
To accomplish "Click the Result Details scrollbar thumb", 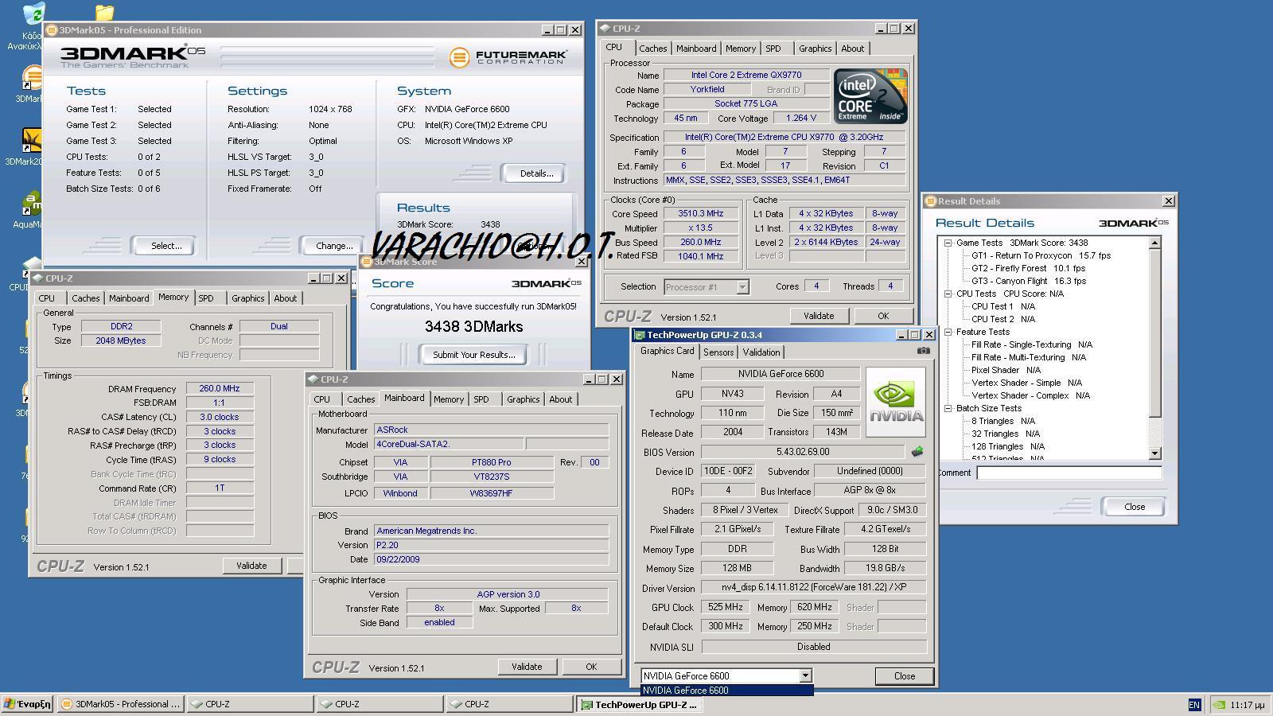I will (x=1155, y=333).
